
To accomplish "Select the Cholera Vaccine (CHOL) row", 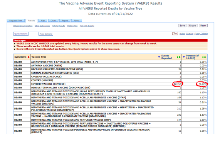I will (110, 77).
